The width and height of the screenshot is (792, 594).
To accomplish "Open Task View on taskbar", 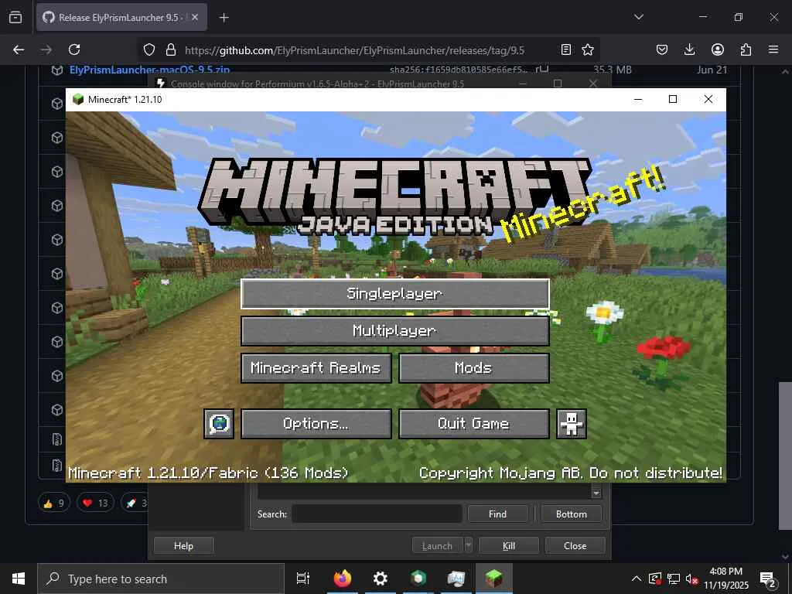I will [x=303, y=579].
